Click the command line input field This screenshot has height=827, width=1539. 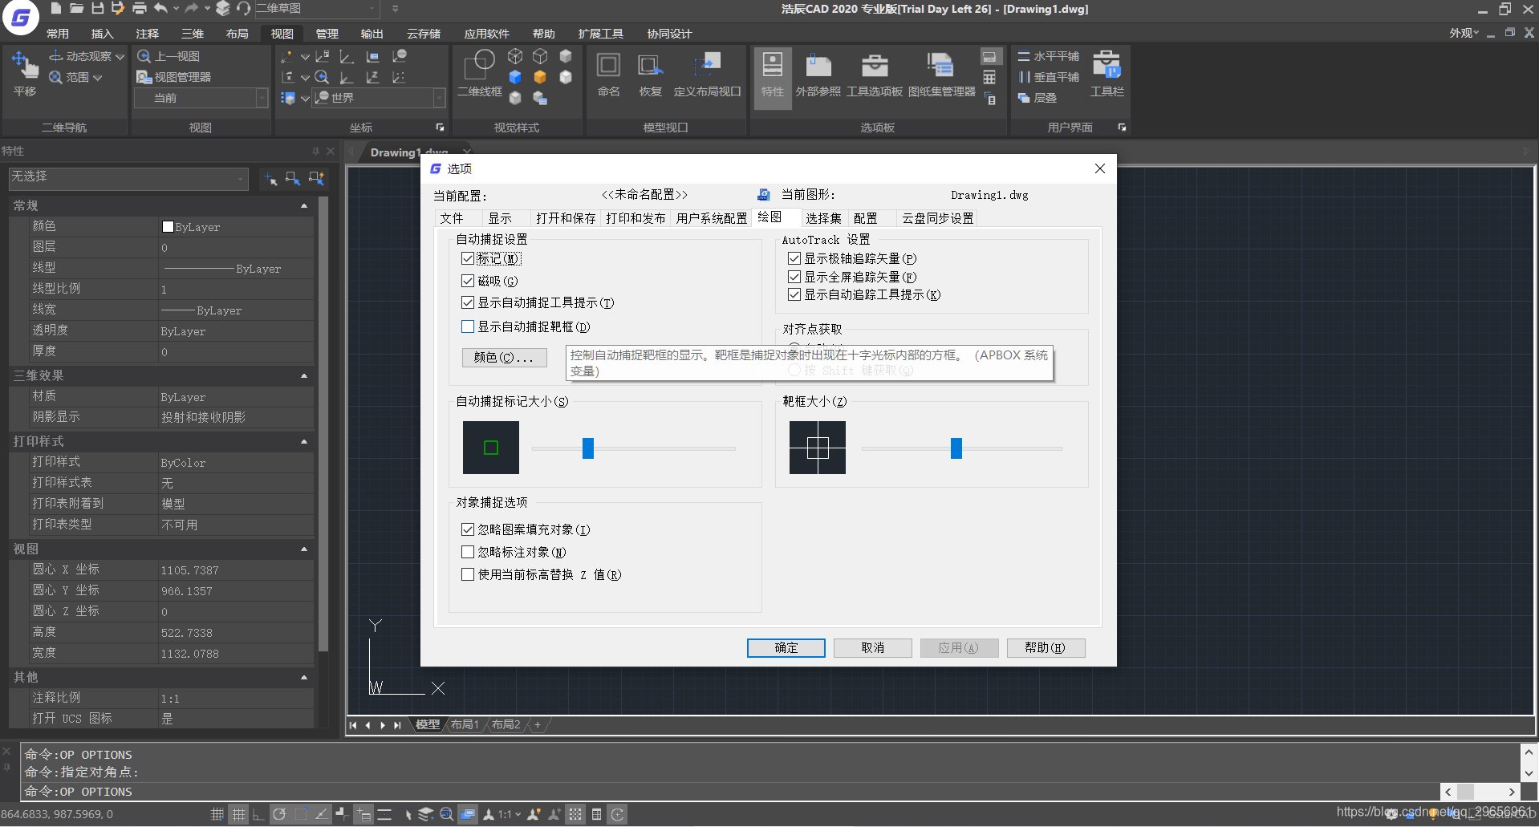[x=730, y=792]
